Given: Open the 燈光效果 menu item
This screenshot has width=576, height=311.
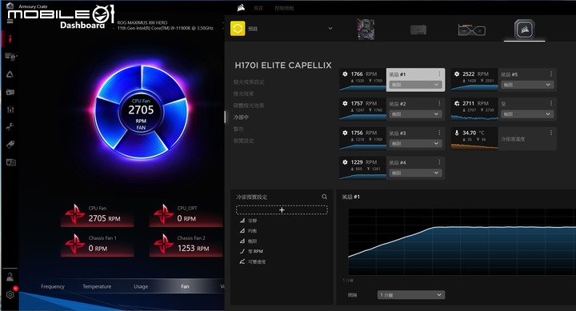Looking at the screenshot, I should coord(243,94).
